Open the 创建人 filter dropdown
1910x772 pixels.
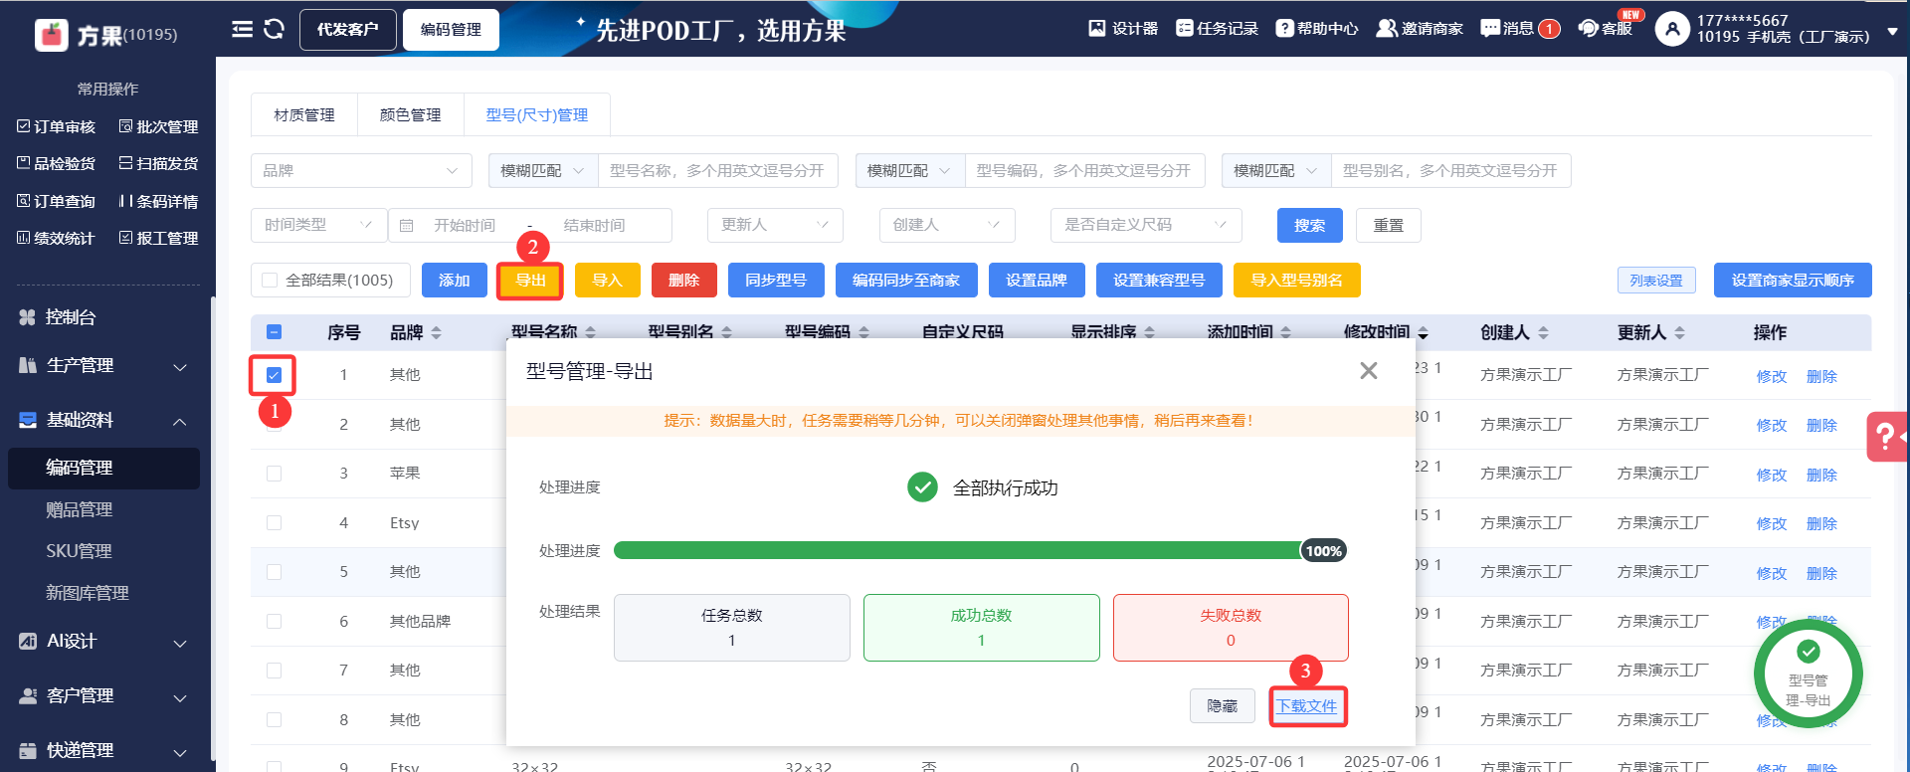click(x=947, y=226)
